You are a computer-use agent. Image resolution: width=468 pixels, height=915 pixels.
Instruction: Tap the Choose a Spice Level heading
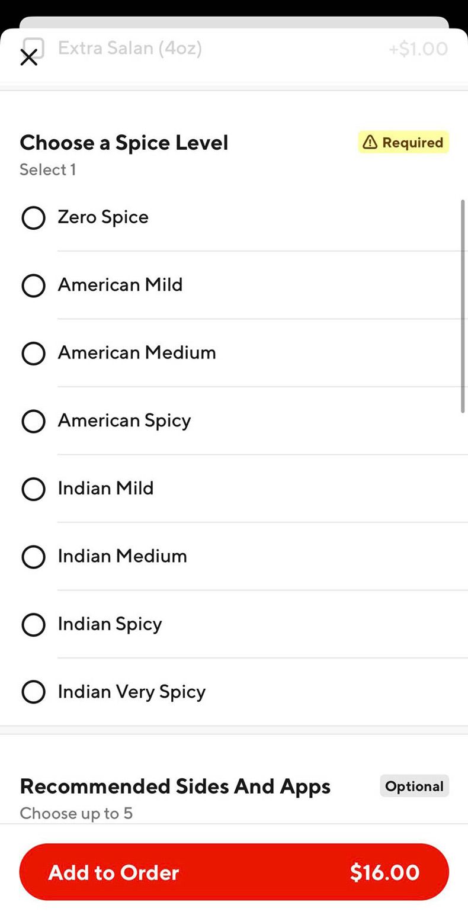click(124, 142)
